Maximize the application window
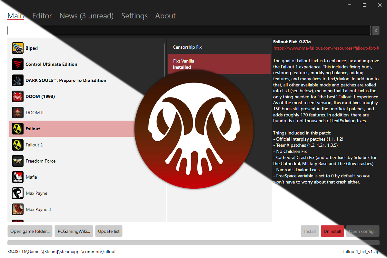The width and height of the screenshot is (387, 258). (364, 5)
